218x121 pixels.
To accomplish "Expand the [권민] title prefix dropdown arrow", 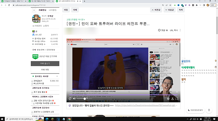I will (x=77, y=24).
